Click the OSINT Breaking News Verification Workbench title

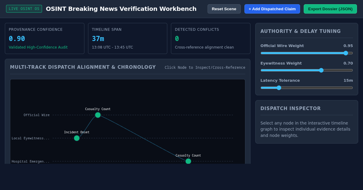121,9
